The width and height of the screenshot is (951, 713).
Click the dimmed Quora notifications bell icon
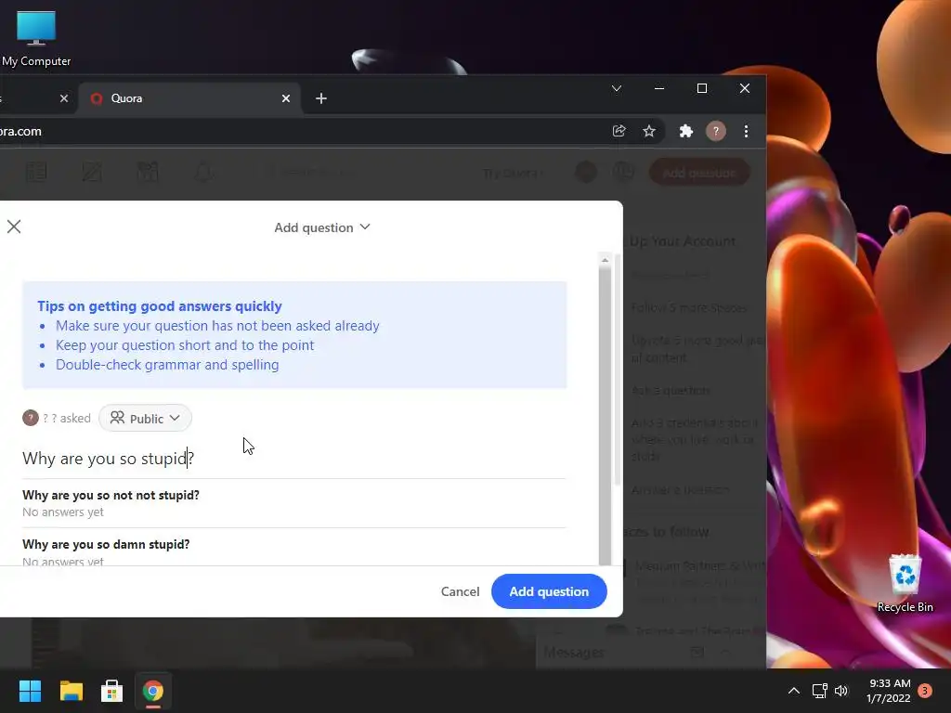click(x=203, y=173)
